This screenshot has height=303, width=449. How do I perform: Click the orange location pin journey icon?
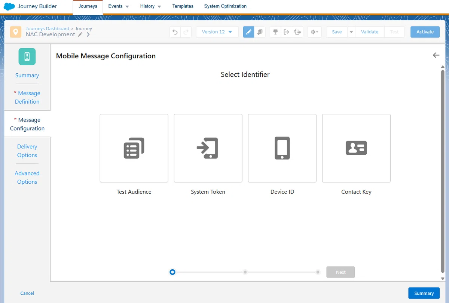coord(15,32)
